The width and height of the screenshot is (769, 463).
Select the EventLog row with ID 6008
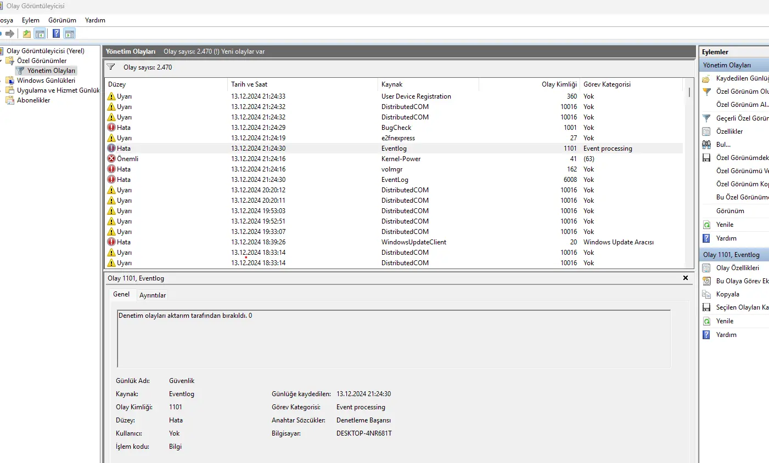coord(394,180)
